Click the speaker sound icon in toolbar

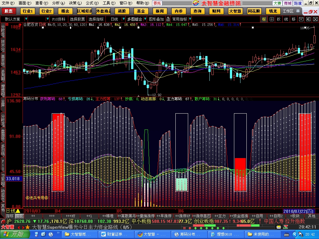pos(308,19)
